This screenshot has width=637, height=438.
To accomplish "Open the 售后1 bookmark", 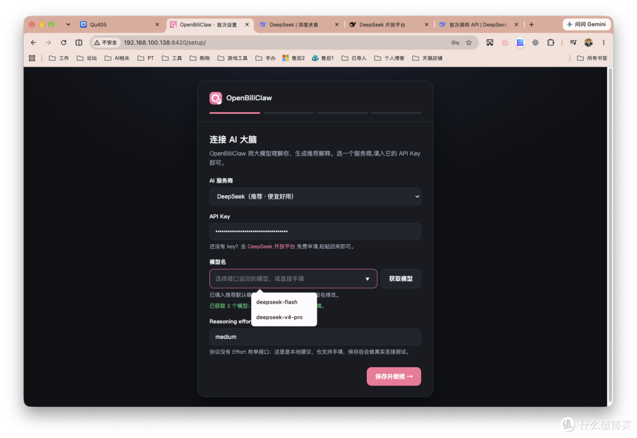I will tap(323, 58).
